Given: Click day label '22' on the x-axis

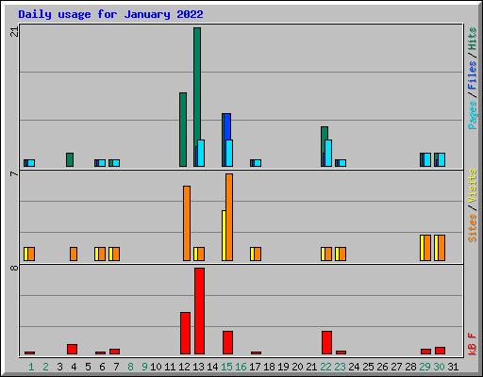Looking at the screenshot, I should [325, 367].
